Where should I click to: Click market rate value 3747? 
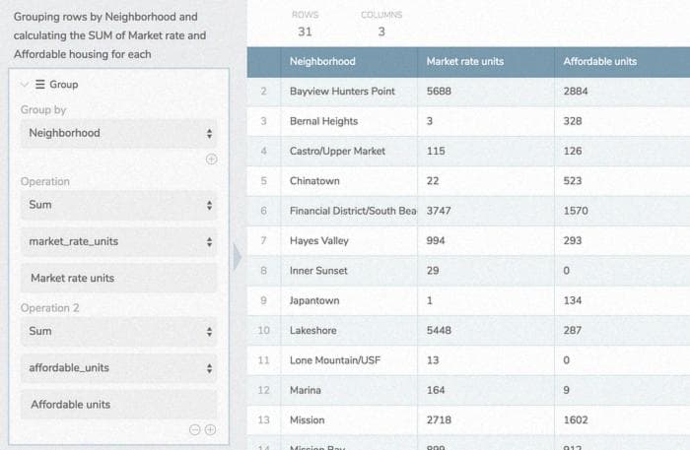tap(439, 211)
